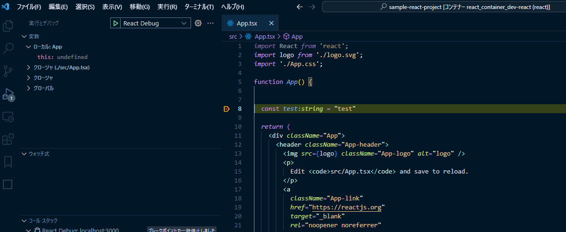
Task: Open launch.json with the gear icon
Action: pos(198,23)
